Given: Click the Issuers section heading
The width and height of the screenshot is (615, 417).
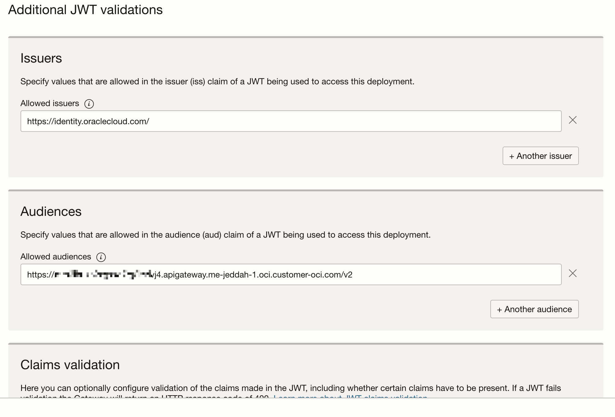Looking at the screenshot, I should pos(41,58).
